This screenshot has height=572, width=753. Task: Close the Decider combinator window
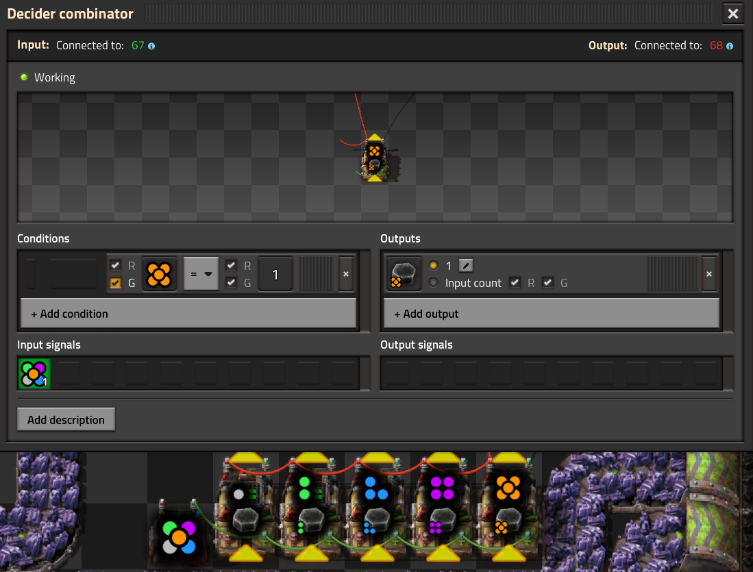tap(733, 14)
